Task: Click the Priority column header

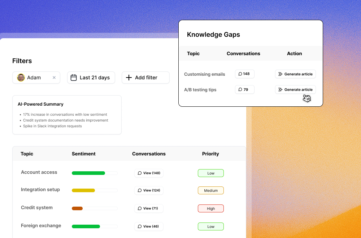Action: coord(210,154)
